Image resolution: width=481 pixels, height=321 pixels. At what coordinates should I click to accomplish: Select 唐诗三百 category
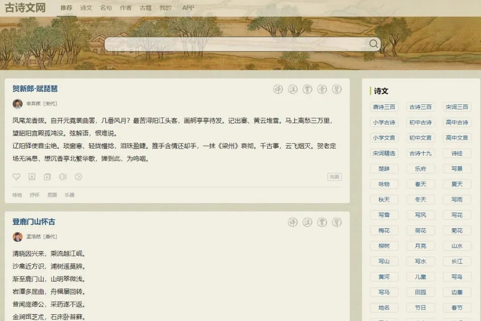(384, 107)
